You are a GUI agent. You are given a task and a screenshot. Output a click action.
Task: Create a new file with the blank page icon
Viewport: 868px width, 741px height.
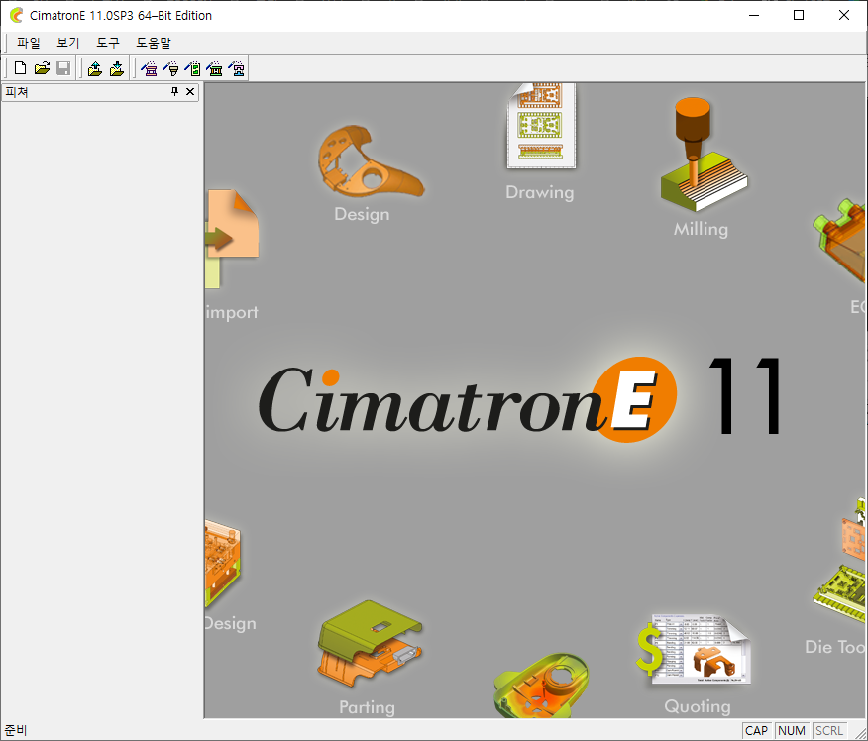21,68
